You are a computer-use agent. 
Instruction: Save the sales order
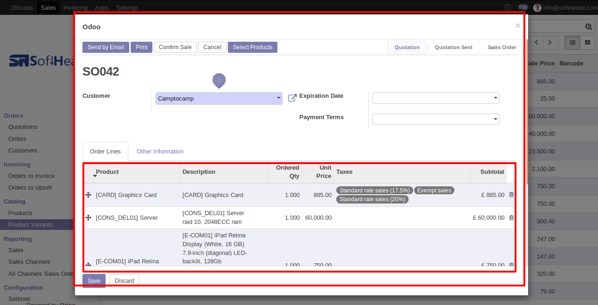[94, 281]
